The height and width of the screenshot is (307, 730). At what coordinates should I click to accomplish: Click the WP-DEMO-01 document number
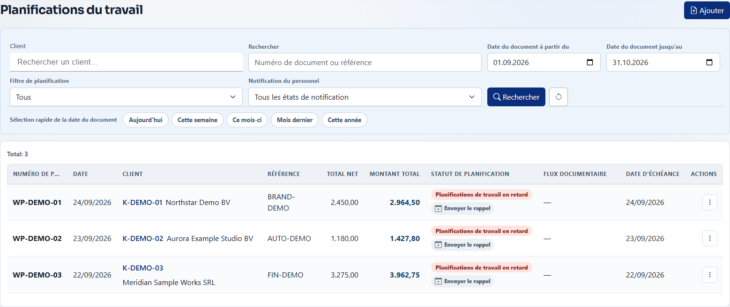coord(37,202)
